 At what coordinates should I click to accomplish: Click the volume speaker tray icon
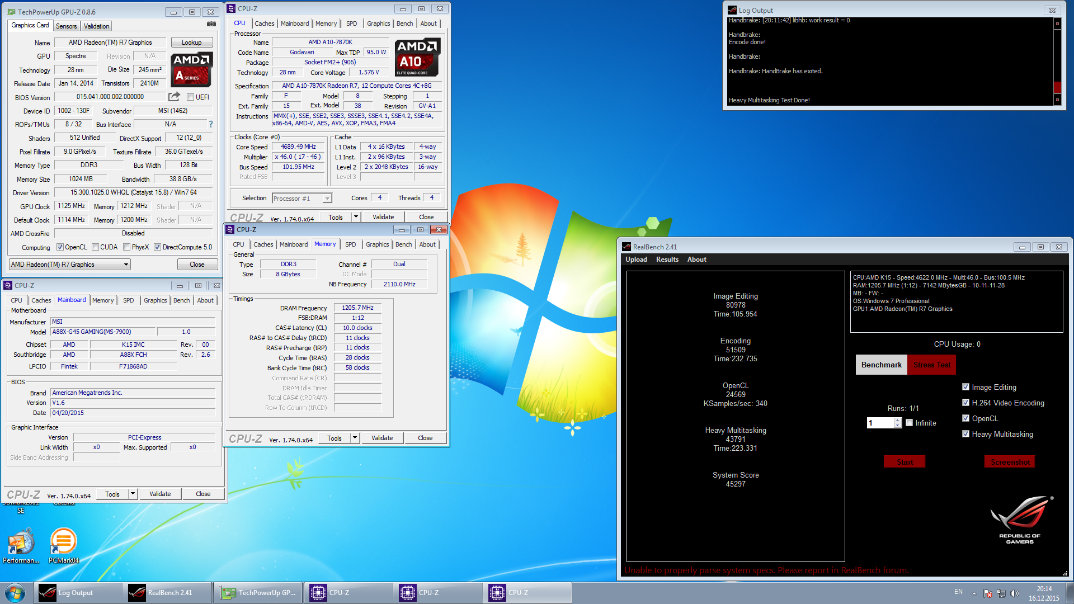click(x=1014, y=593)
